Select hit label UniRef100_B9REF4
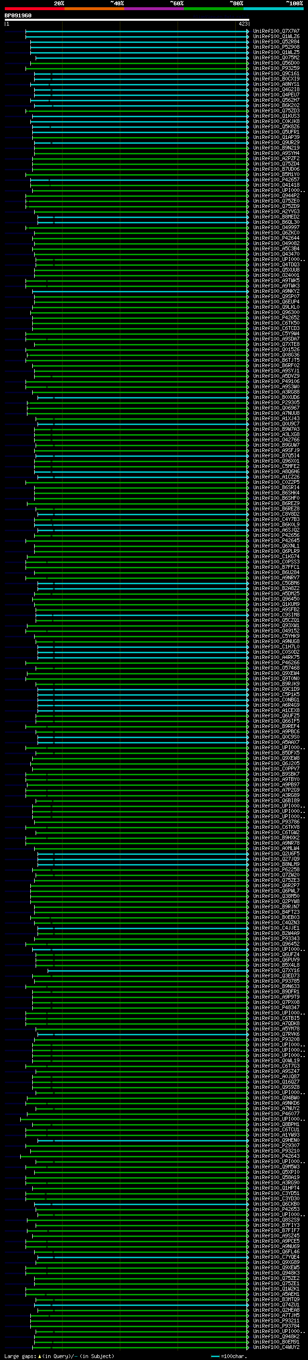 pyautogui.click(x=276, y=726)
